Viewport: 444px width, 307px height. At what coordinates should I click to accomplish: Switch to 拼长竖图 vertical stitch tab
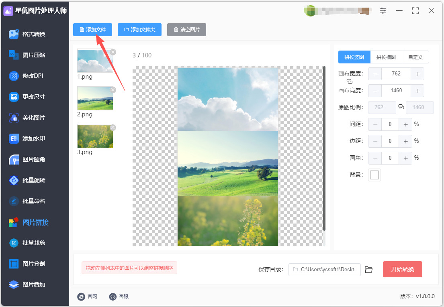[x=354, y=57]
